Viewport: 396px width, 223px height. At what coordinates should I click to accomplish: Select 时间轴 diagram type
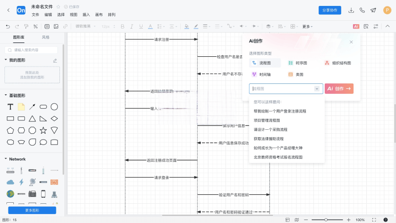(261, 74)
